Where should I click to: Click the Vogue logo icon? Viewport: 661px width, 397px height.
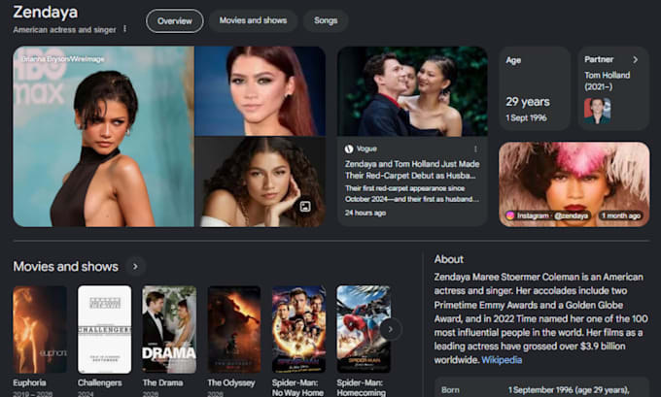[349, 149]
